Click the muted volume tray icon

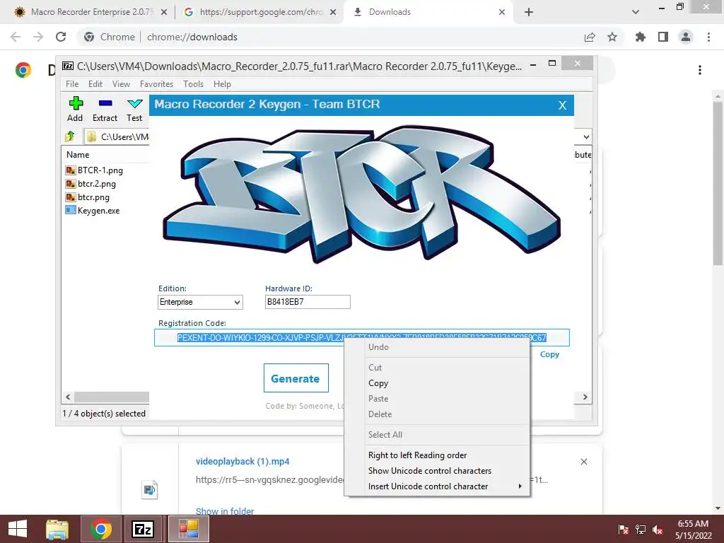(x=658, y=530)
